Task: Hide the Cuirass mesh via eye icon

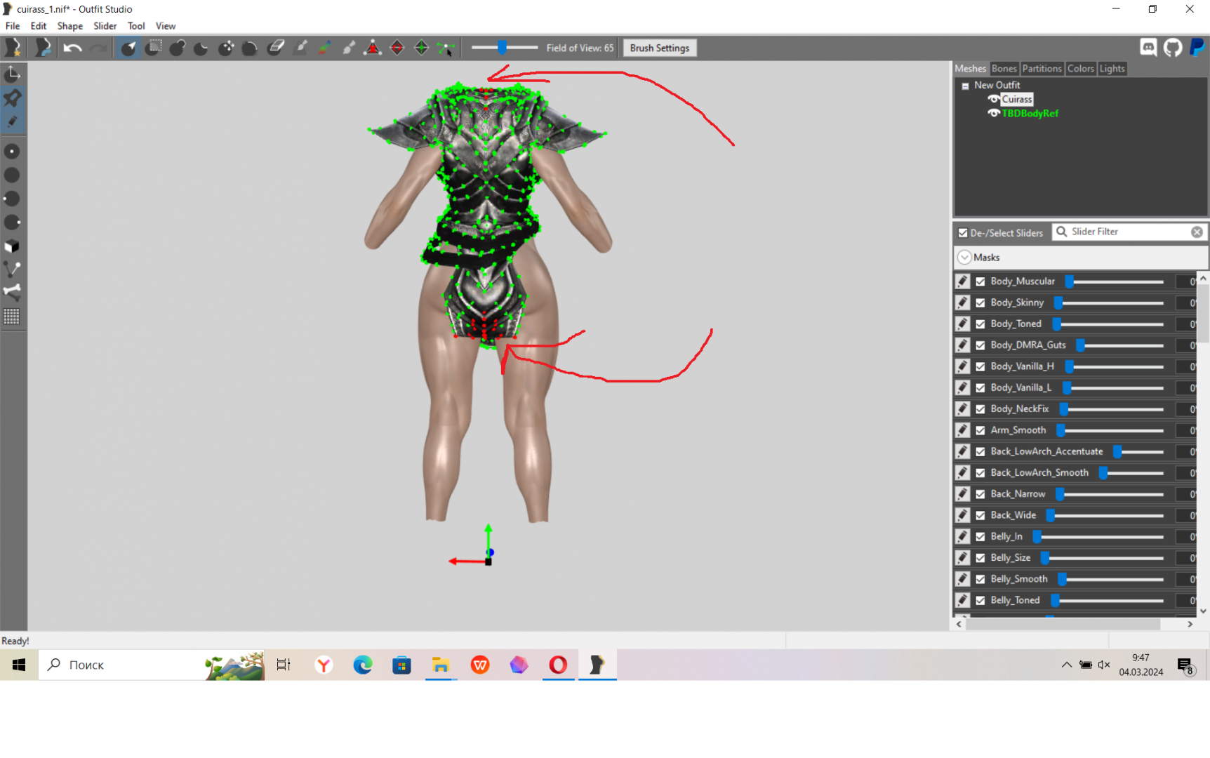Action: click(x=993, y=99)
